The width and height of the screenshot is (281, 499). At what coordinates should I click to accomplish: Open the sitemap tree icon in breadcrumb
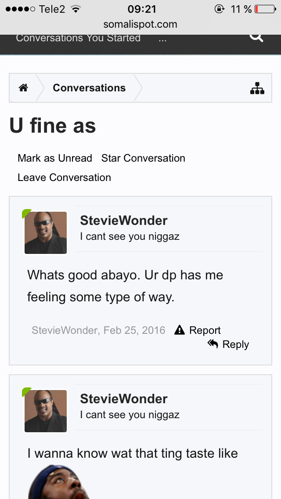tap(257, 88)
